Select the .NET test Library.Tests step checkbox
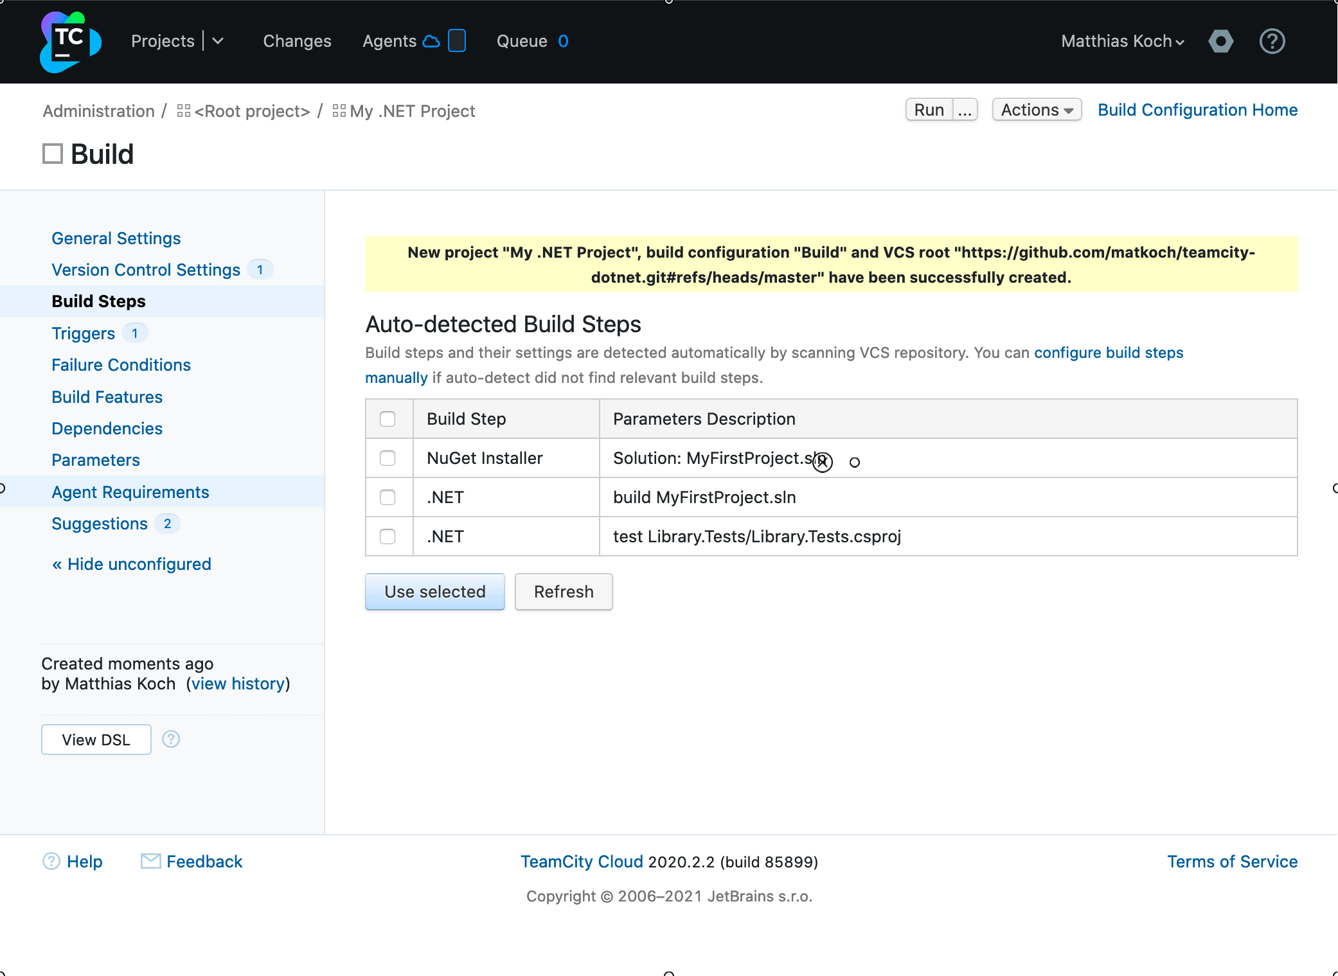 click(x=388, y=537)
